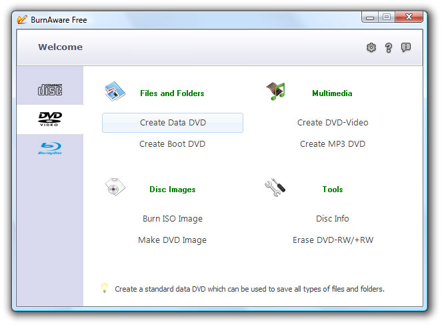Click the Tools heading
The height and width of the screenshot is (325, 442).
pyautogui.click(x=333, y=190)
